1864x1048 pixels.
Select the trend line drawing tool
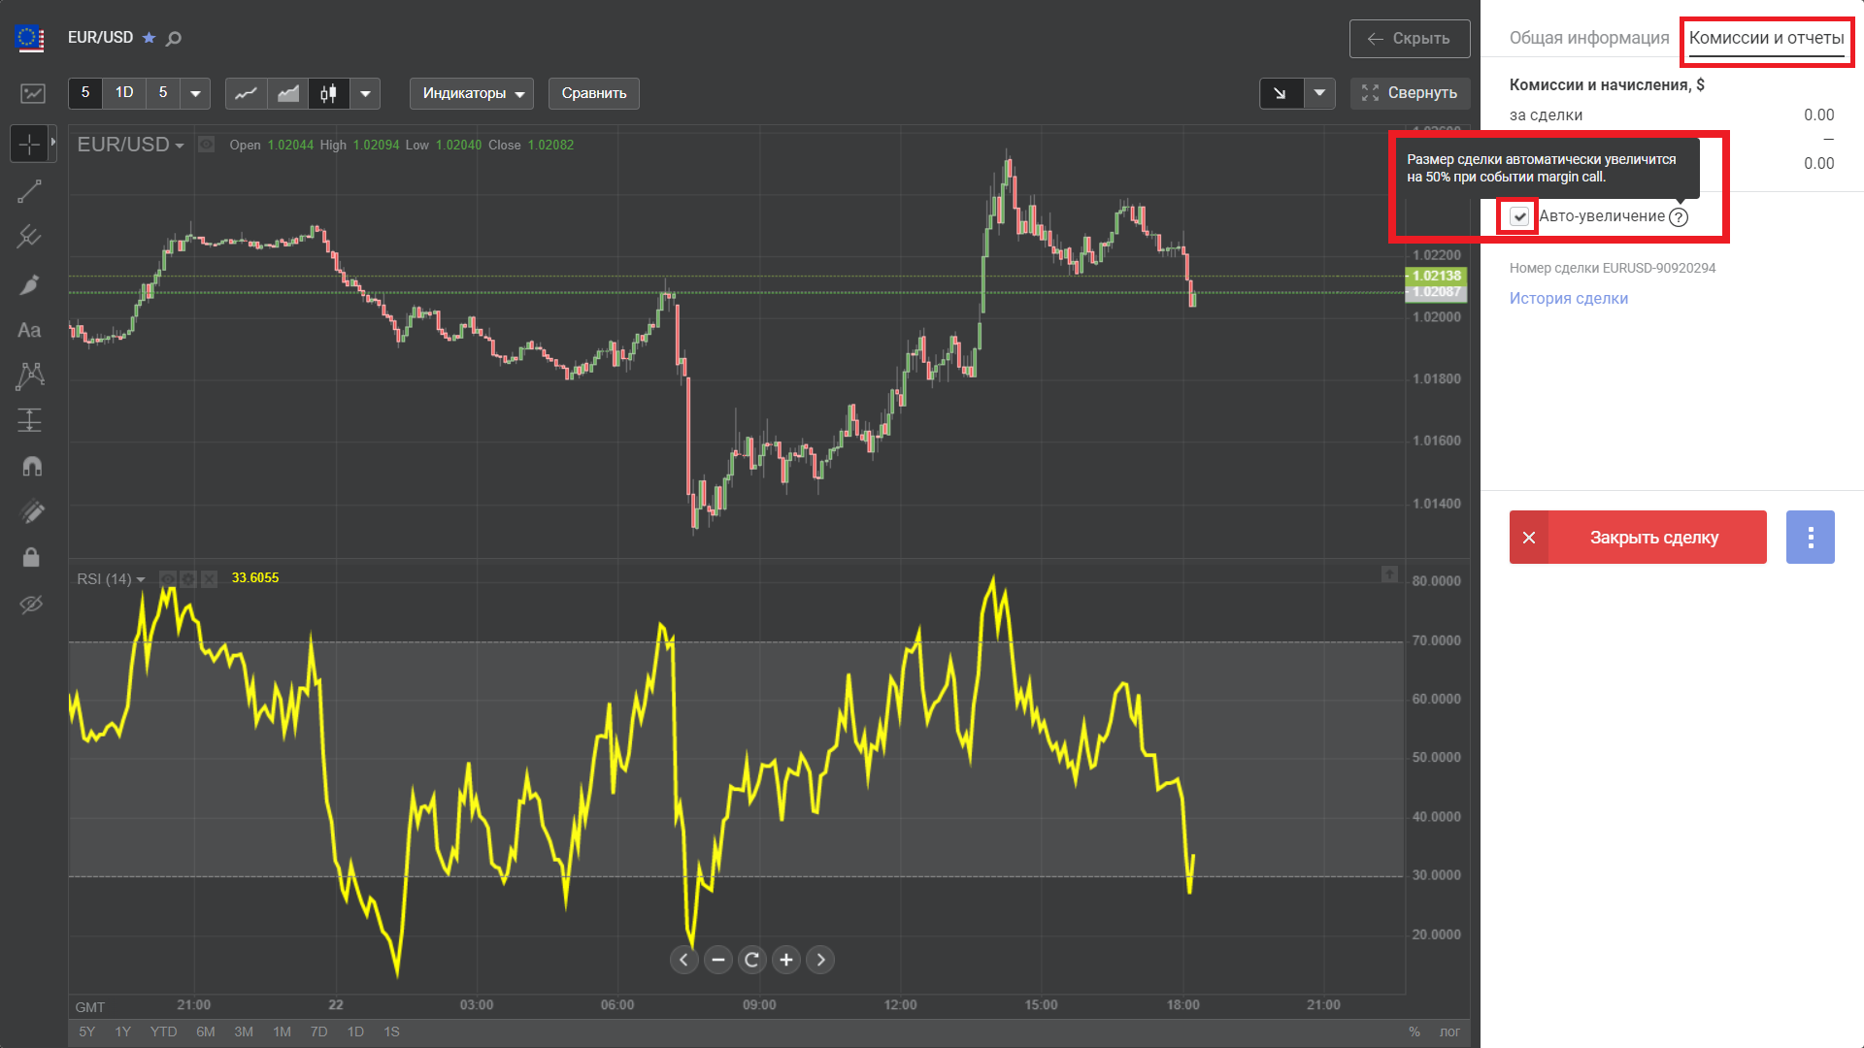(29, 191)
